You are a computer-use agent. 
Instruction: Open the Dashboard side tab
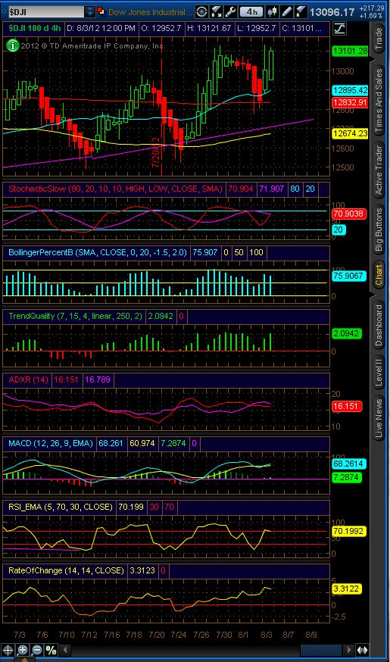click(x=379, y=326)
